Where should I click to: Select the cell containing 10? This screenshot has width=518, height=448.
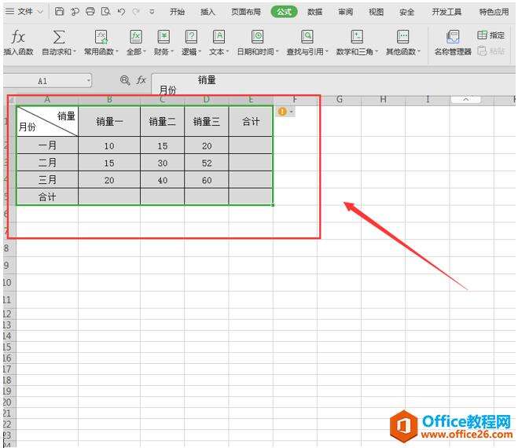pos(109,145)
